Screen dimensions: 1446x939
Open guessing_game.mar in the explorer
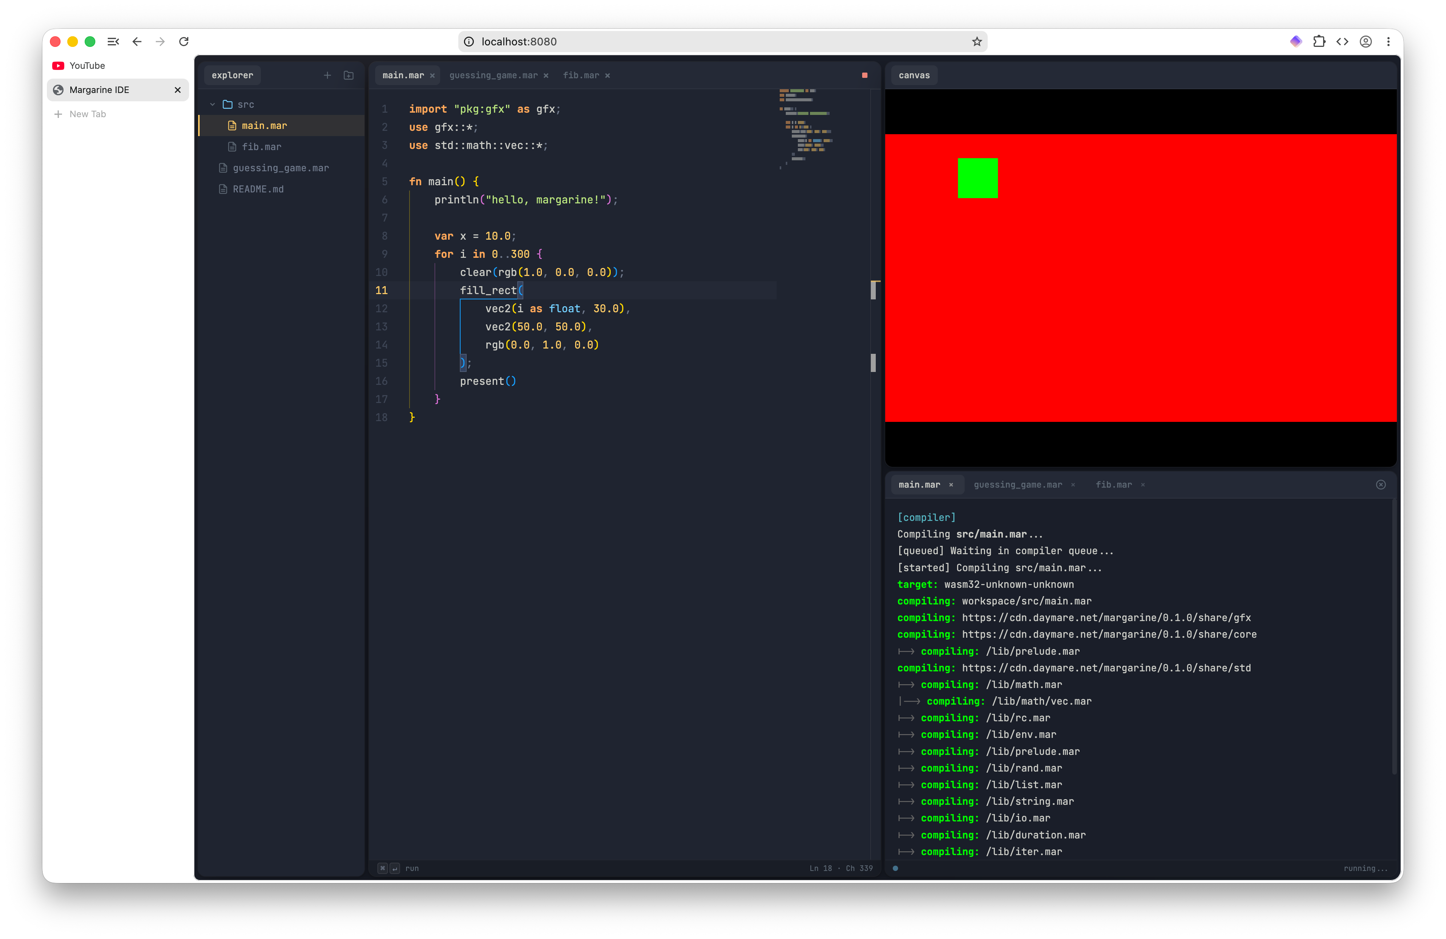coord(281,168)
